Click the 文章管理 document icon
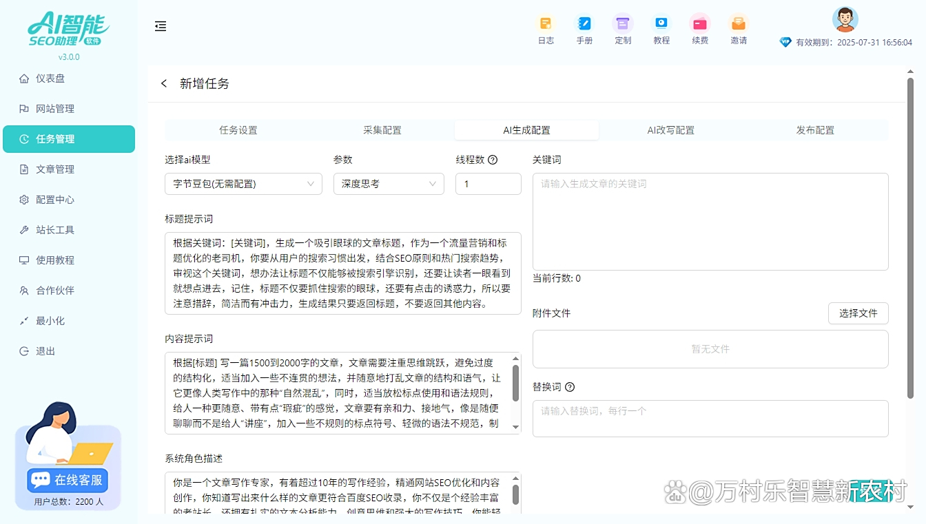This screenshot has width=926, height=524. coord(24,169)
